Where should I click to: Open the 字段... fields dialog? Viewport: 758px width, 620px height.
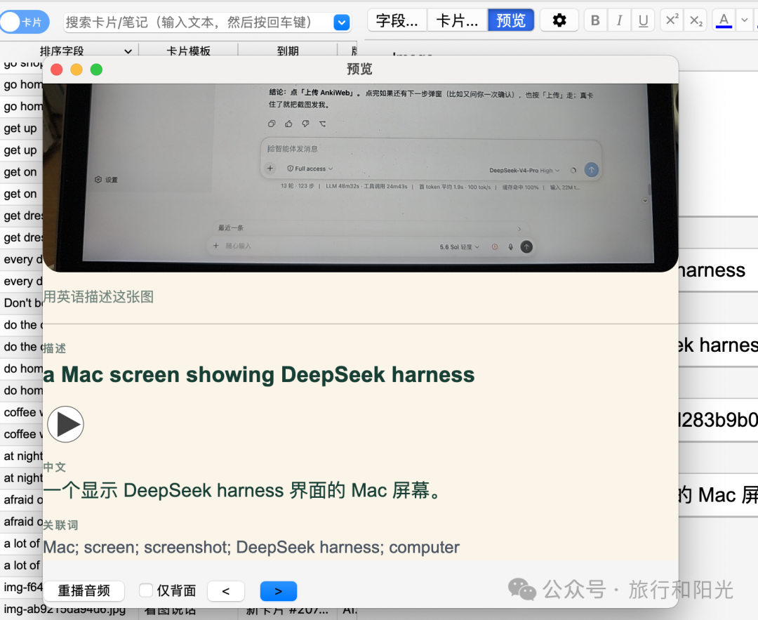[397, 20]
